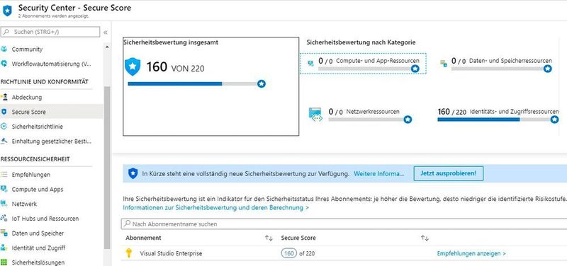Focus the Nach Abonnementname suchen field
The width and height of the screenshot is (567, 266).
(344, 224)
